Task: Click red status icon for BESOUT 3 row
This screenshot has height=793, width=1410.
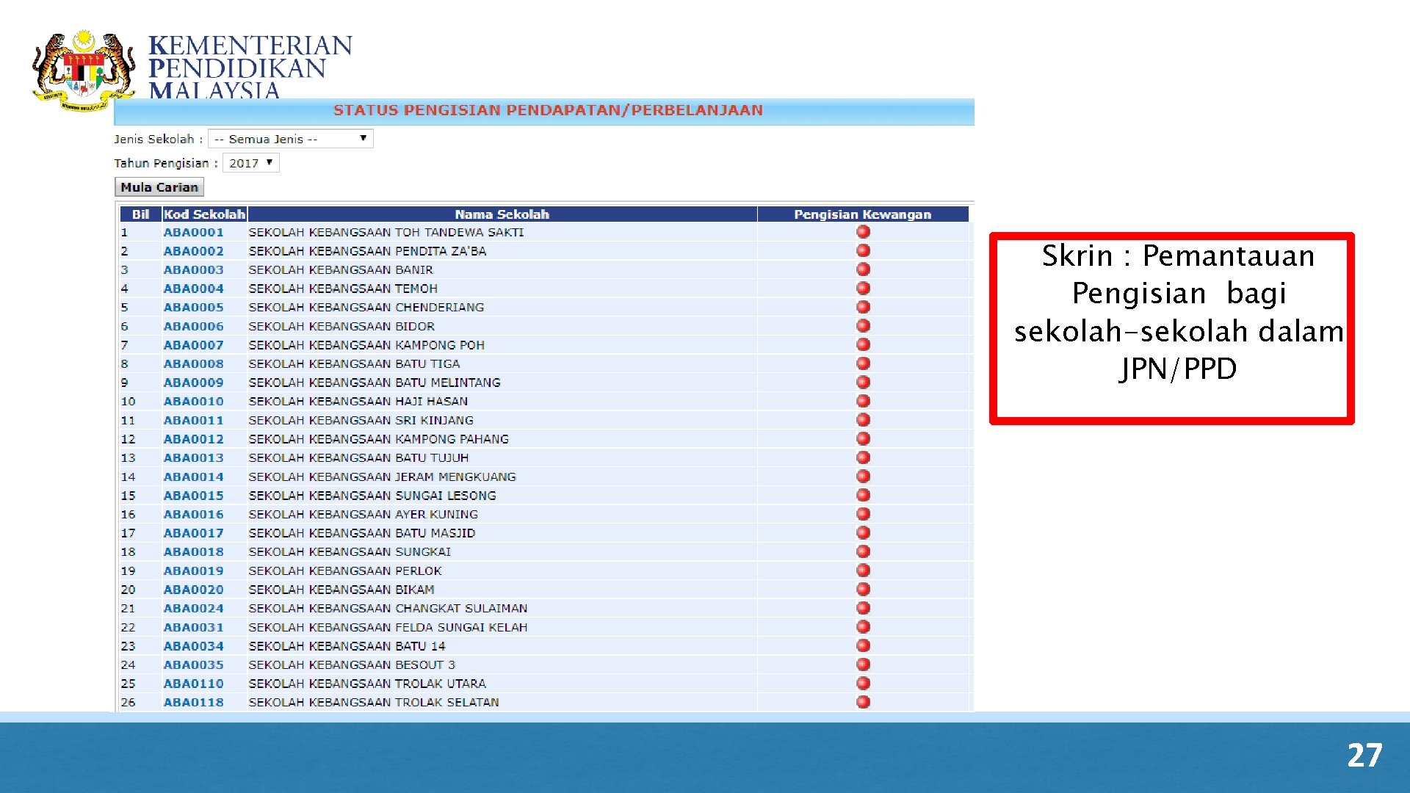Action: [863, 665]
